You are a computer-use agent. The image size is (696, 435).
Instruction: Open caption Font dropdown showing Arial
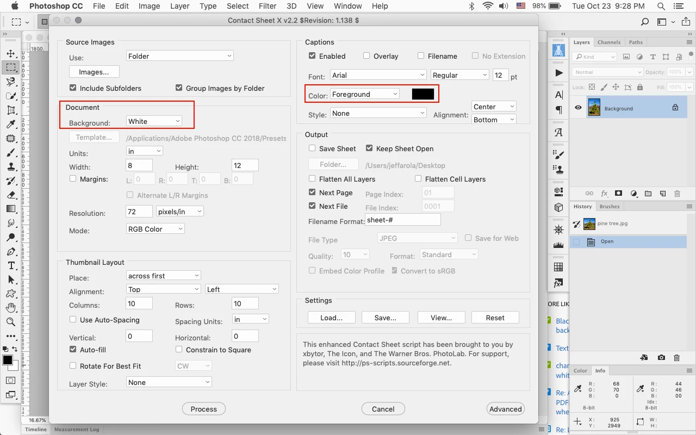pyautogui.click(x=378, y=75)
